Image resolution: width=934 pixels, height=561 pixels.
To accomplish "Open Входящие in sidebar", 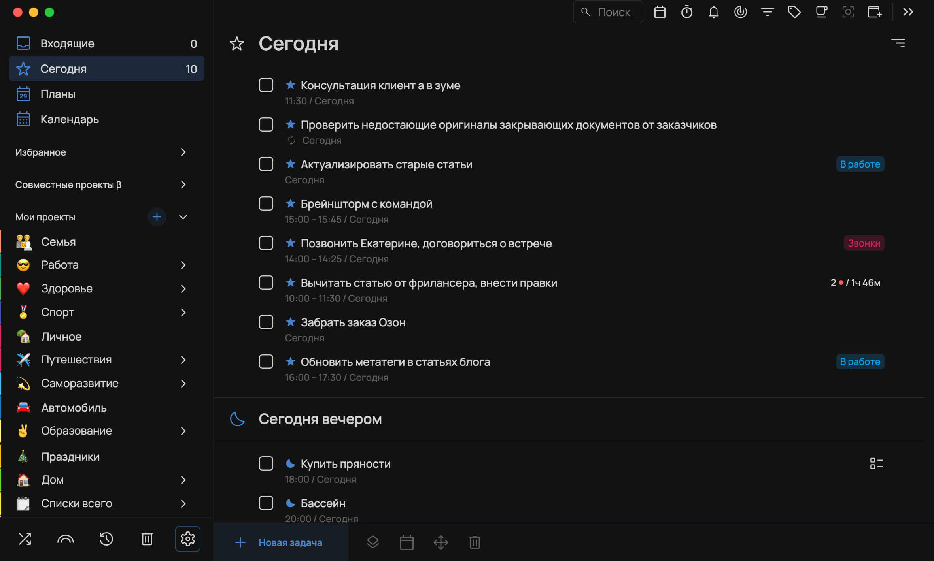I will (106, 43).
